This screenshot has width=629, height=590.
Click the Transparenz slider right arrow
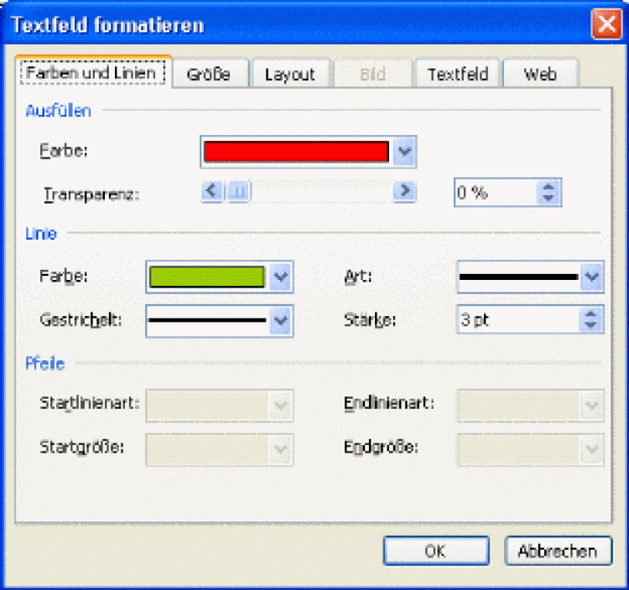point(405,192)
